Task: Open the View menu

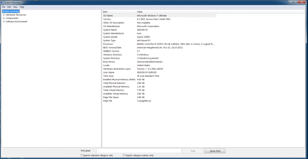Action: pyautogui.click(x=15, y=7)
